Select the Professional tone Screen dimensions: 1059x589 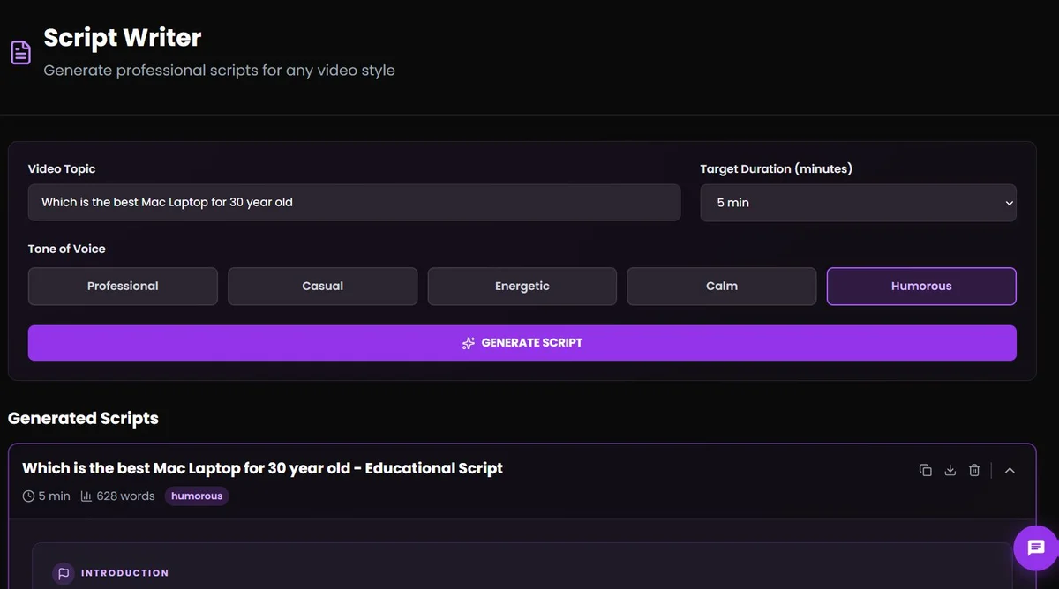(x=123, y=287)
